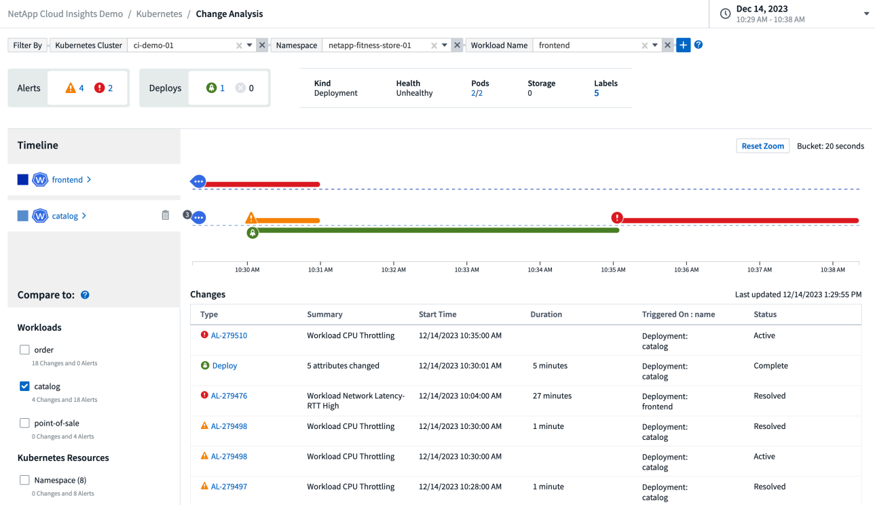The height and width of the screenshot is (505, 875).
Task: Click the clock icon in date range selector
Action: tap(725, 14)
